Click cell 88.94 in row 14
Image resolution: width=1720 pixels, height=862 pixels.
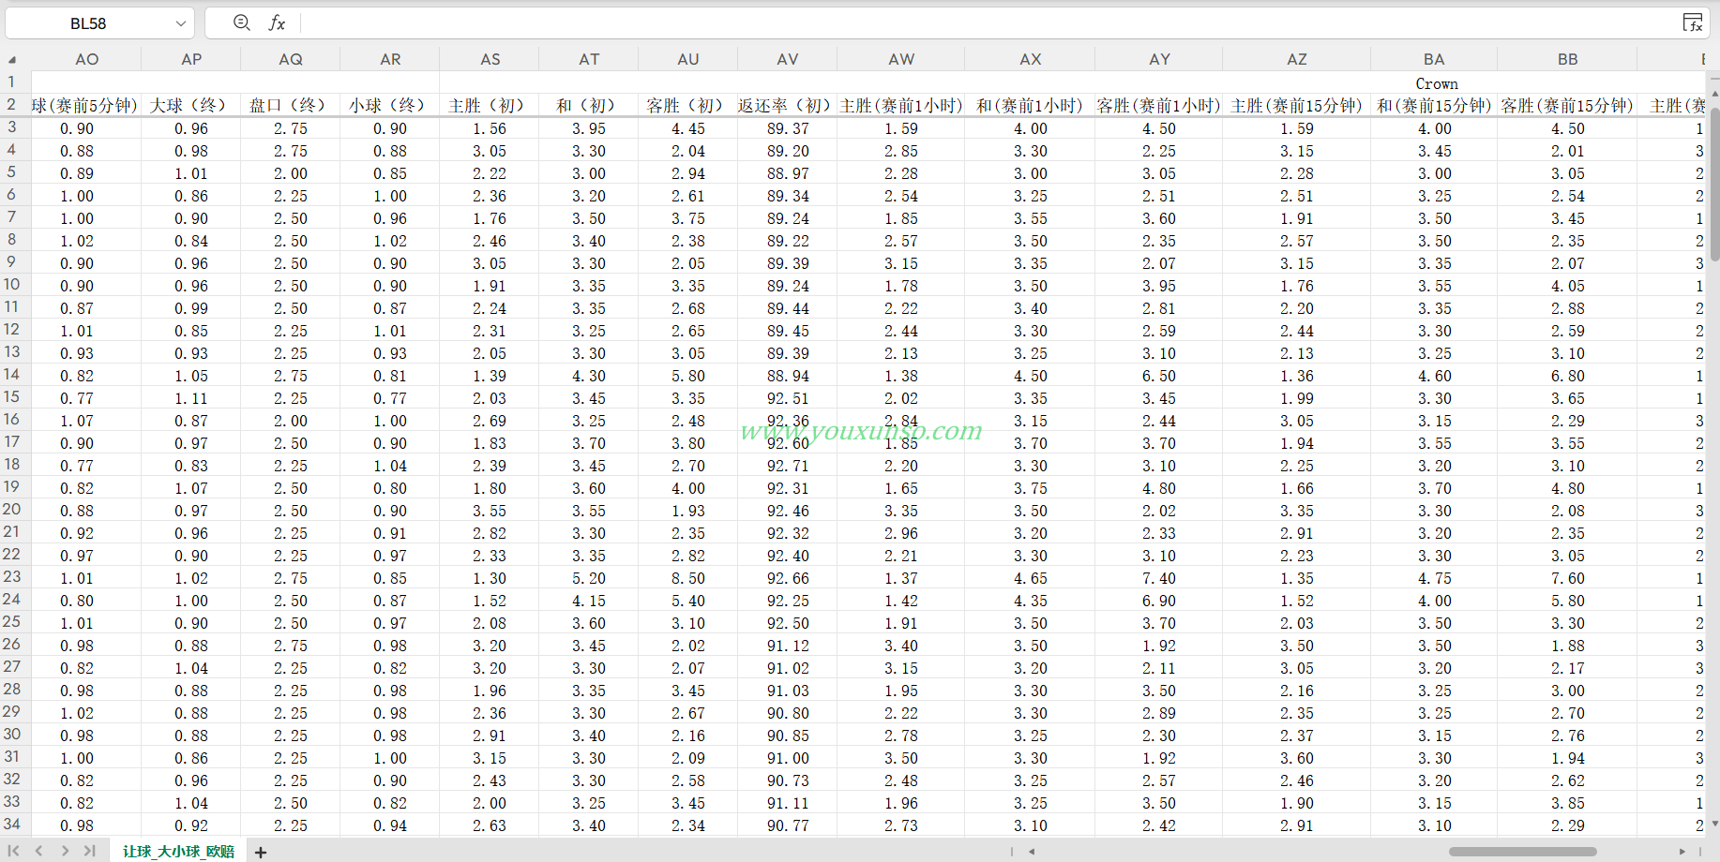point(788,376)
